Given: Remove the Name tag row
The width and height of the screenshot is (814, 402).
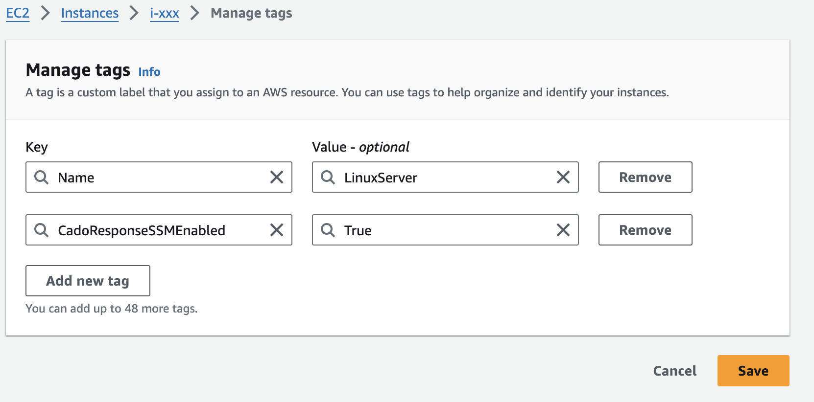Looking at the screenshot, I should click(645, 177).
